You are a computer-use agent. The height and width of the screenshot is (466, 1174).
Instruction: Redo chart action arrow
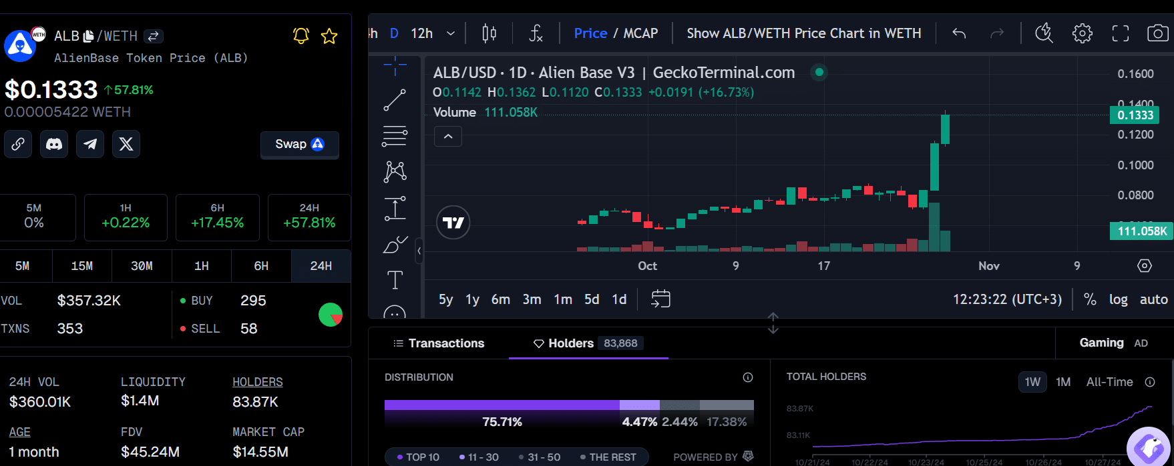click(997, 33)
